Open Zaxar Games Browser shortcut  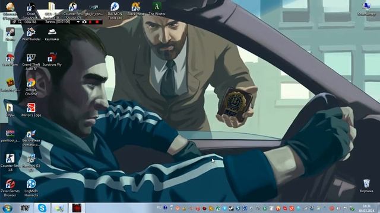(x=10, y=188)
